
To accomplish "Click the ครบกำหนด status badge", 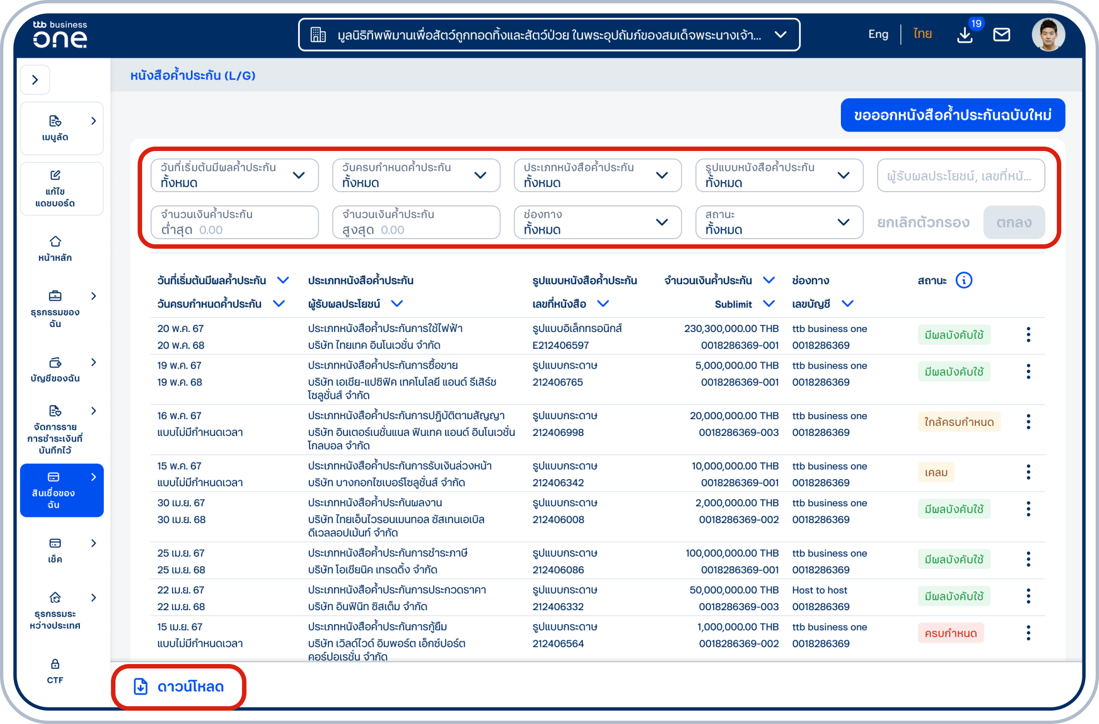I will tap(951, 633).
